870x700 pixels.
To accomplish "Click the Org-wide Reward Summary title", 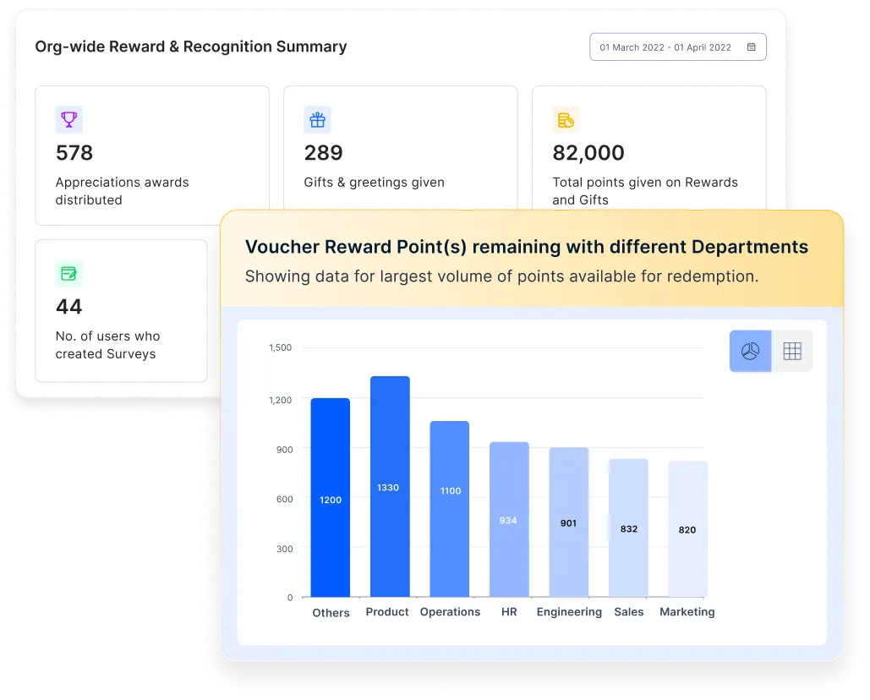I will click(x=189, y=46).
